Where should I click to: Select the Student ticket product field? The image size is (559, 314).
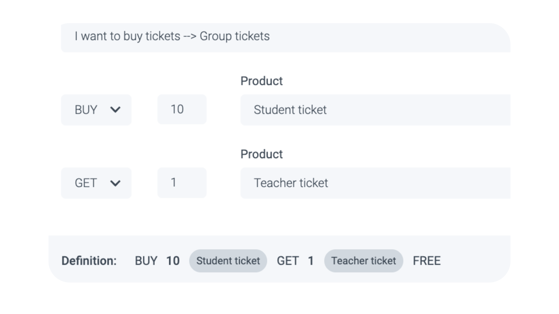(375, 110)
